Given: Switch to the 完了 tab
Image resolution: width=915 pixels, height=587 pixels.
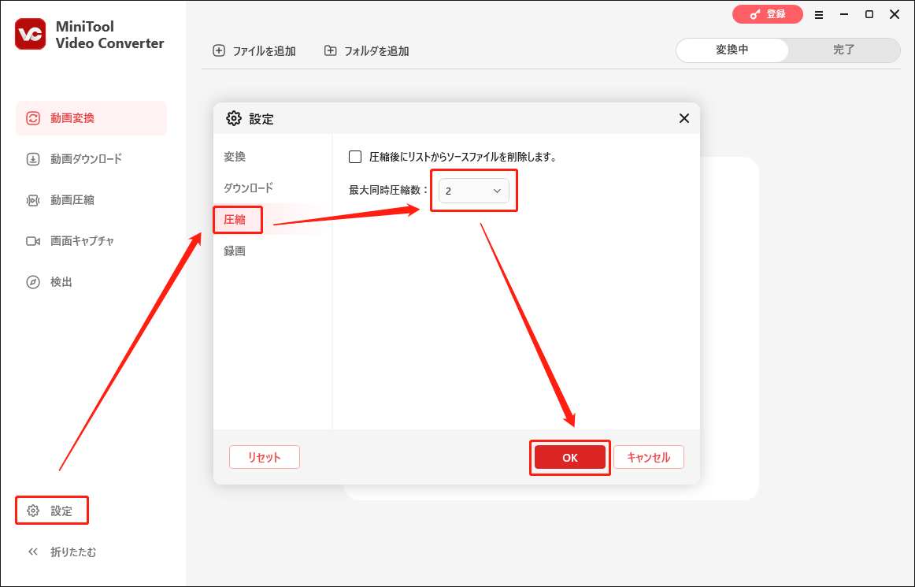Looking at the screenshot, I should tap(844, 50).
